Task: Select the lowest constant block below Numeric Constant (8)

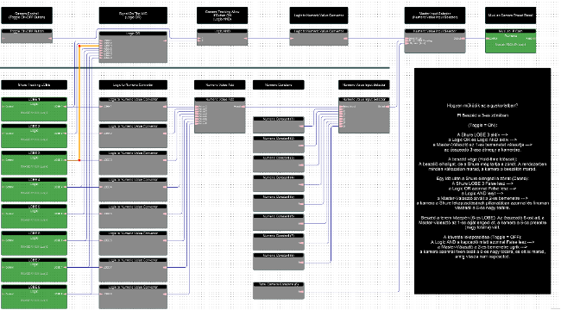Action: coord(279,291)
